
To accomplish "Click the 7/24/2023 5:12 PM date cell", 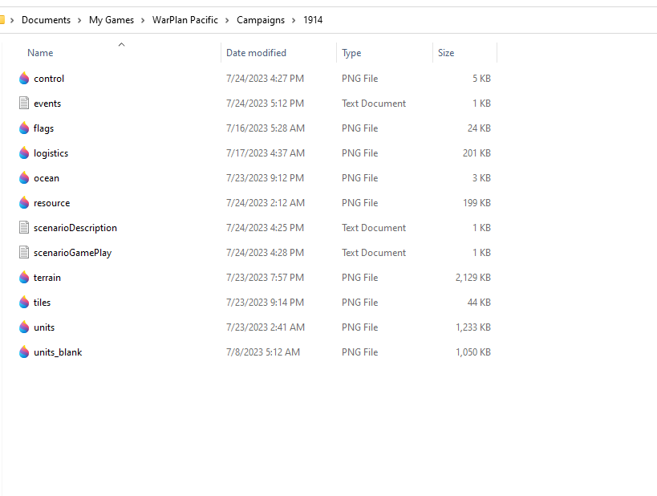I will tap(265, 104).
